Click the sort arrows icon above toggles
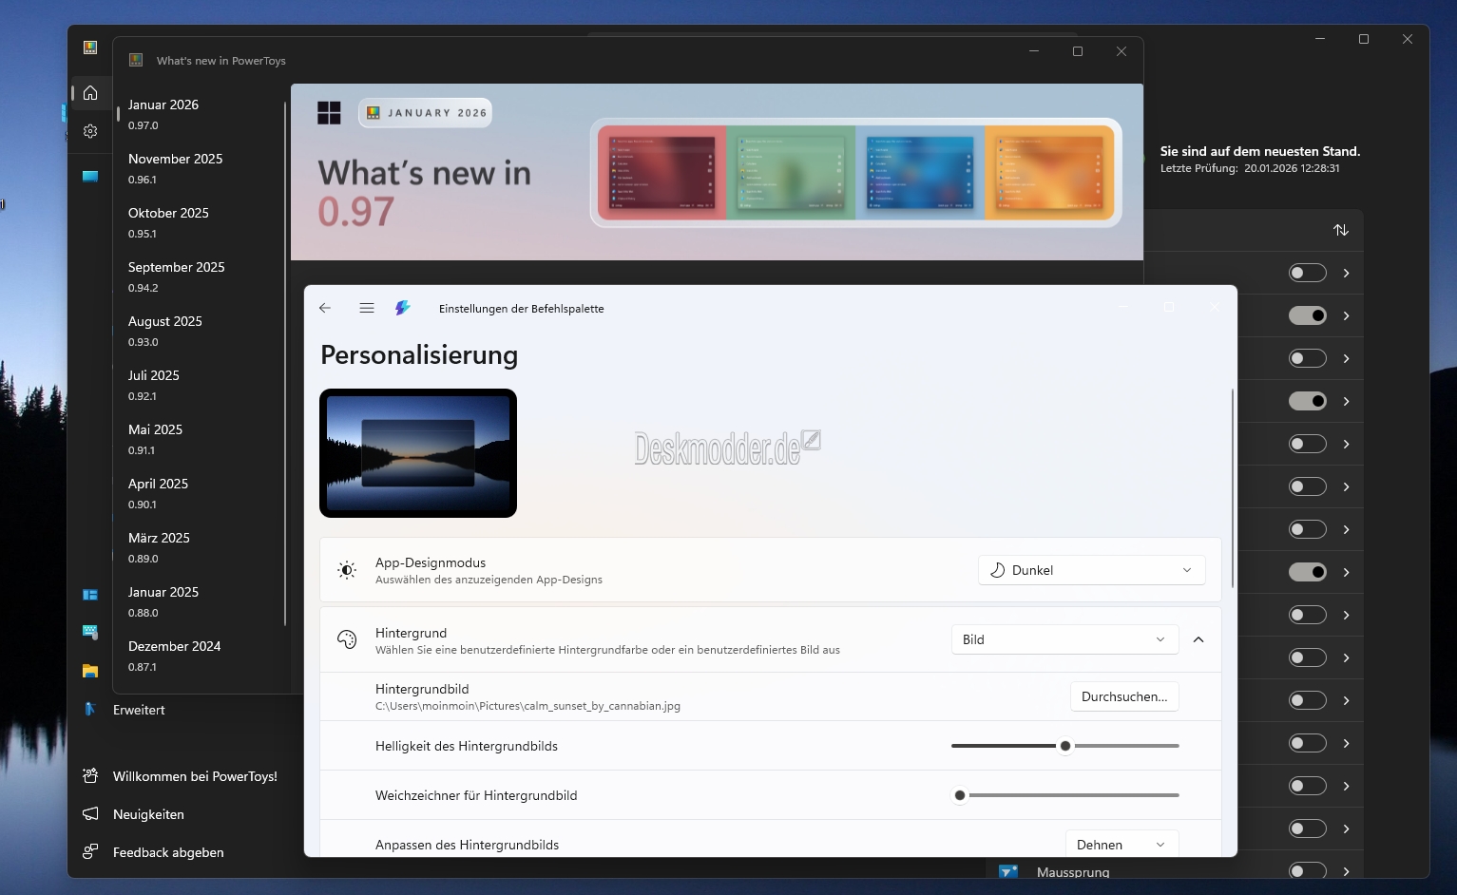The image size is (1457, 895). tap(1340, 230)
